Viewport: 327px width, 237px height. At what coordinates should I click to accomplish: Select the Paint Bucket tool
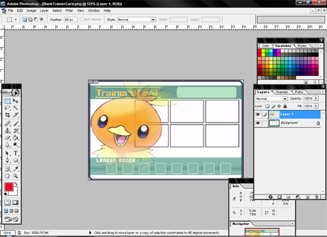click(15, 138)
